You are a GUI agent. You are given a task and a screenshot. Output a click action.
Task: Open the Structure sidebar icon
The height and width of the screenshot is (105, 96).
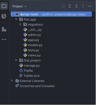4,29
